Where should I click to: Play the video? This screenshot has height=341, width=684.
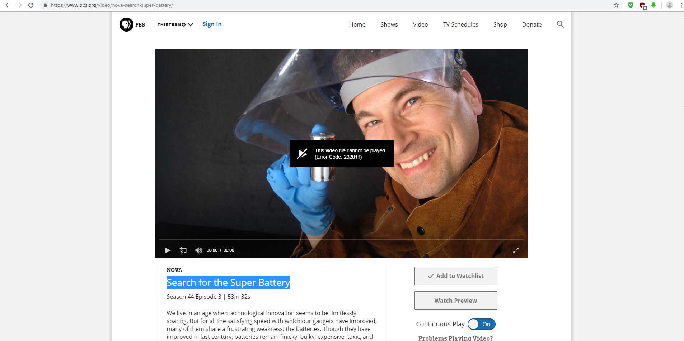[x=168, y=250]
